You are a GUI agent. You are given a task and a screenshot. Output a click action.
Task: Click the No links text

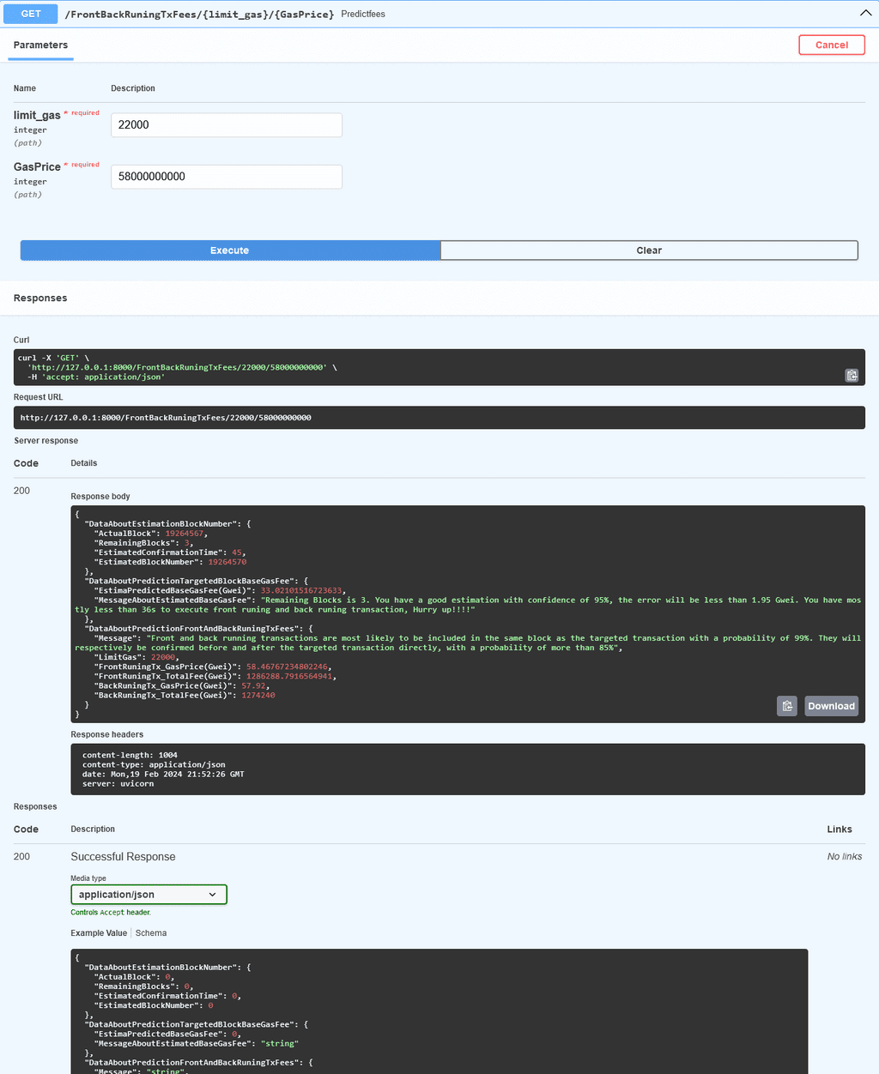(x=845, y=857)
